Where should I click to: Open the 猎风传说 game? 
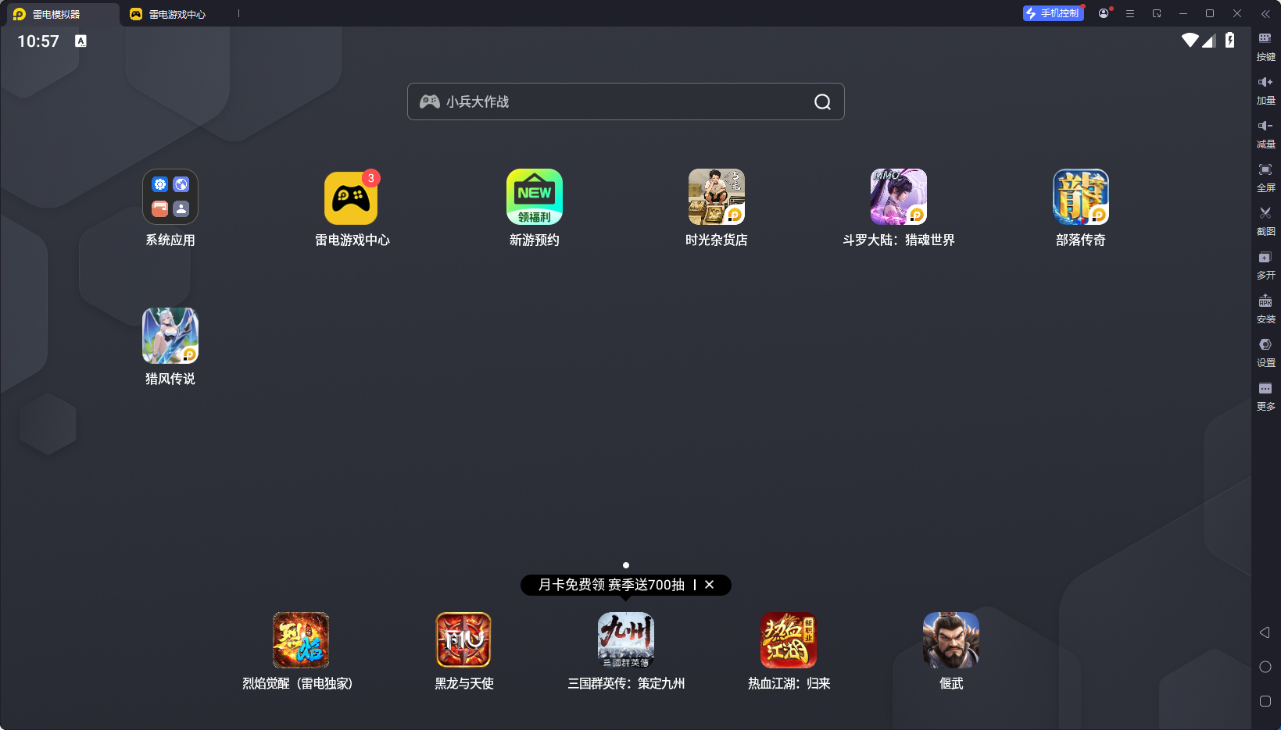point(170,336)
